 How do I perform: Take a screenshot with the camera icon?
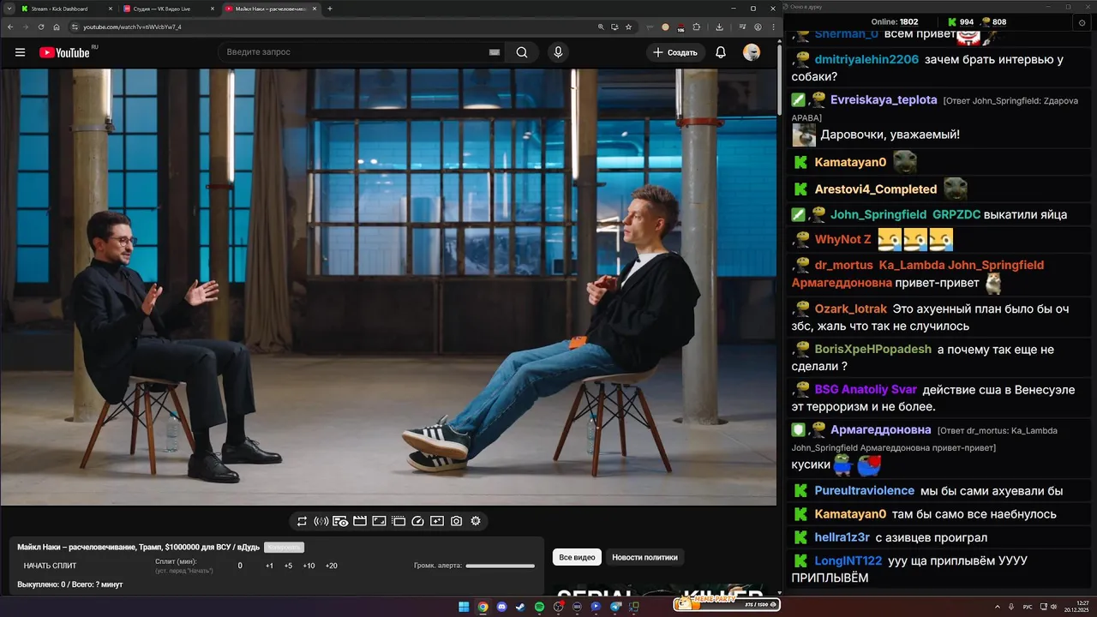pos(456,521)
